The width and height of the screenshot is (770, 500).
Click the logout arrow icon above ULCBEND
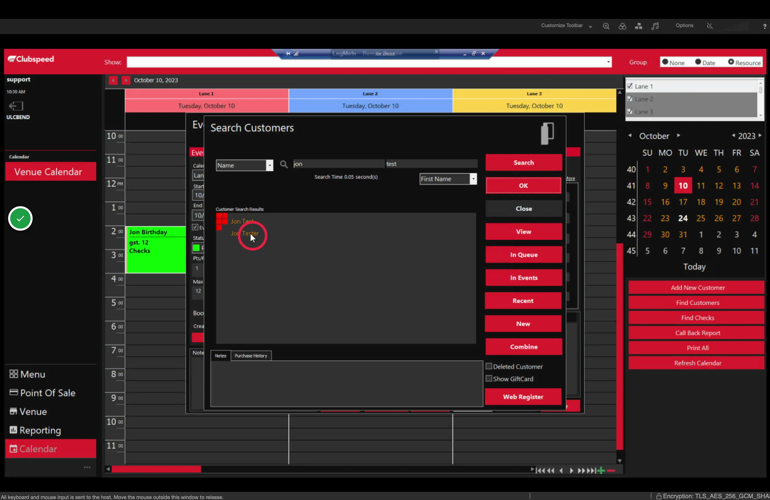click(x=16, y=106)
